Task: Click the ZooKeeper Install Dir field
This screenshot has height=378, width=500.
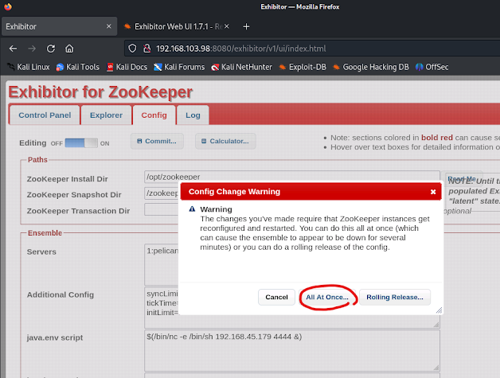Action: point(291,177)
